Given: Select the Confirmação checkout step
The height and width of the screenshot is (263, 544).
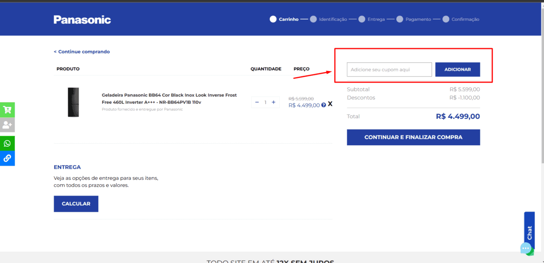Looking at the screenshot, I should point(461,19).
